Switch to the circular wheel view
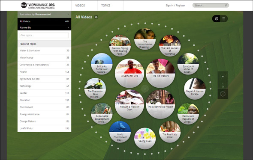The image size is (253, 160). [217, 19]
